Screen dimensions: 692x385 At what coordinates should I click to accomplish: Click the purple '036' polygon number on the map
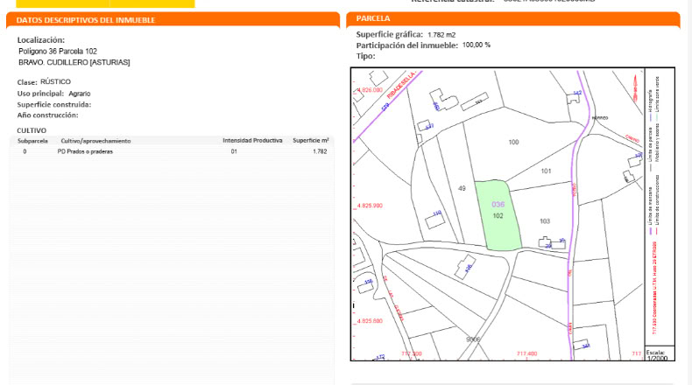(498, 205)
